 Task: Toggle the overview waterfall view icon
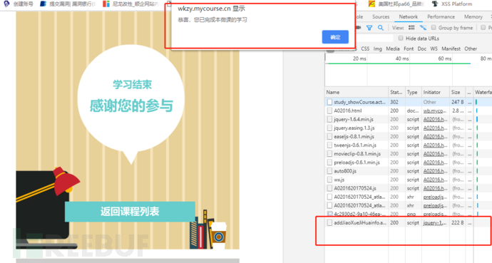click(x=423, y=28)
